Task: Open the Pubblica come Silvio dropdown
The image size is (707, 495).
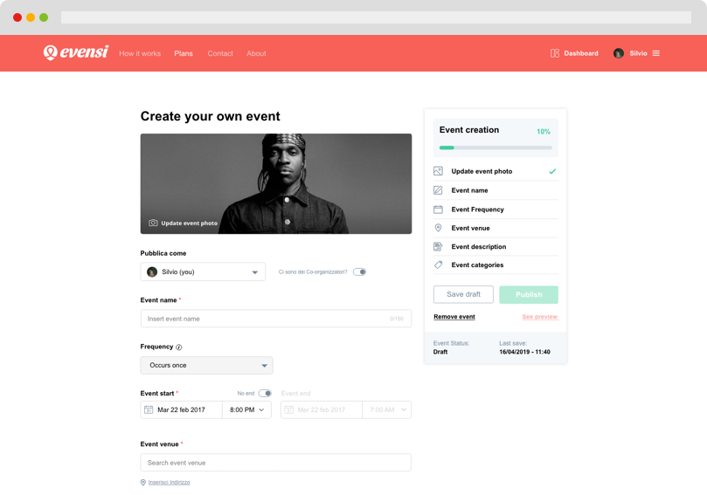Action: point(203,272)
